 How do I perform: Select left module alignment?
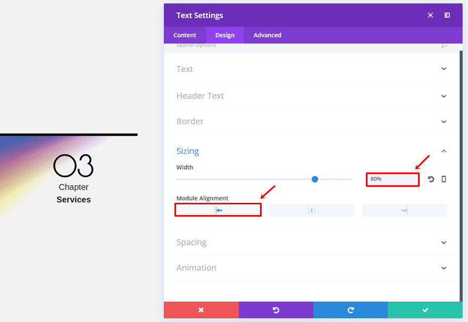point(218,210)
